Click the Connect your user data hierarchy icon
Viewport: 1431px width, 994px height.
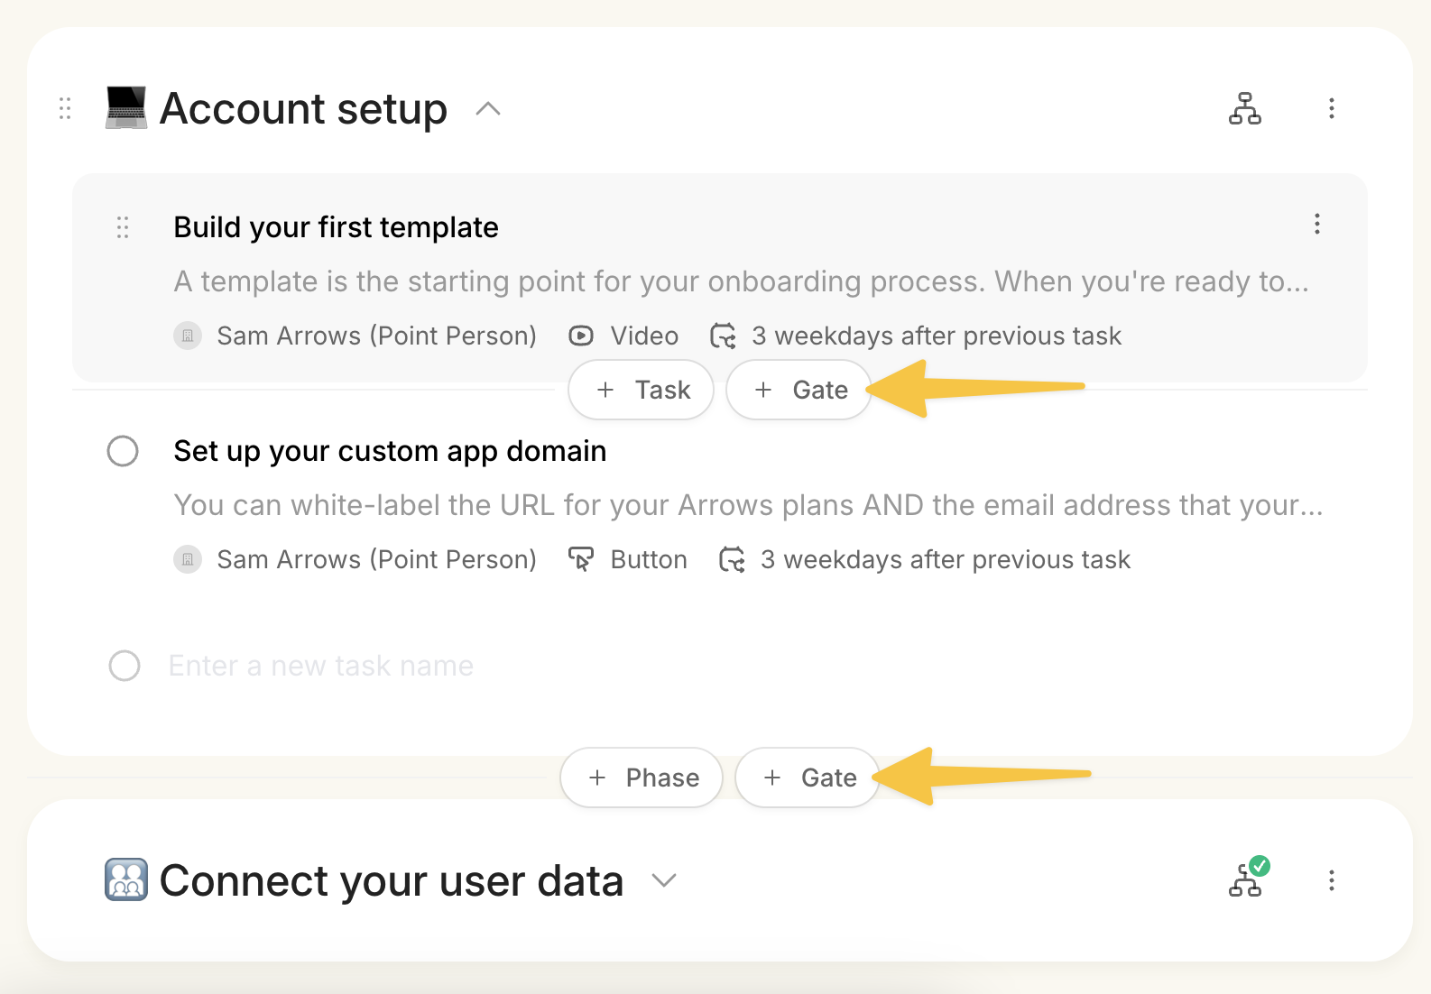point(1246,879)
